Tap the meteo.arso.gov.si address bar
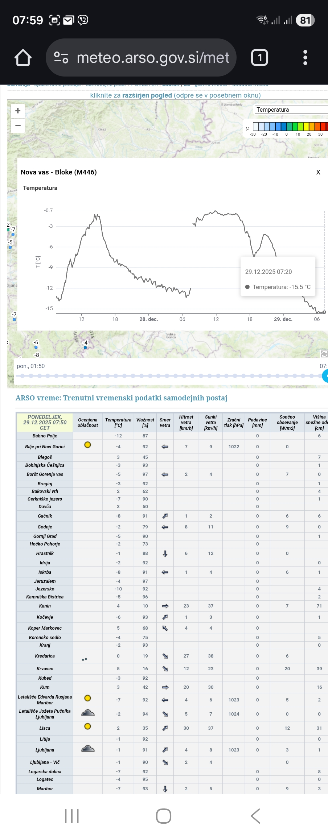 (x=152, y=58)
